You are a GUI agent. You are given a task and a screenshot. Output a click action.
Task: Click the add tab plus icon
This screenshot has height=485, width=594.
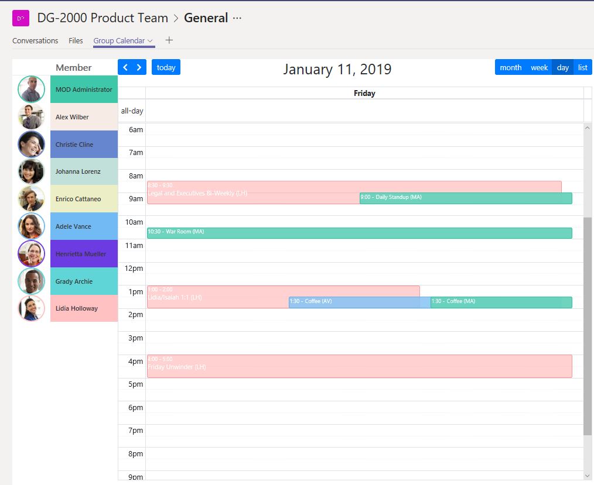pos(168,40)
